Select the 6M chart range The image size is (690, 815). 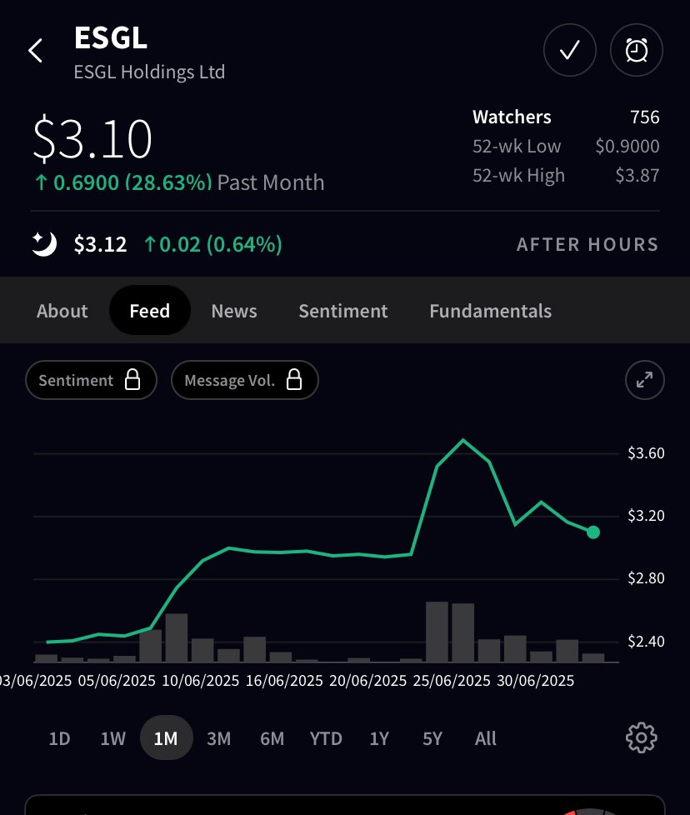[x=272, y=738]
